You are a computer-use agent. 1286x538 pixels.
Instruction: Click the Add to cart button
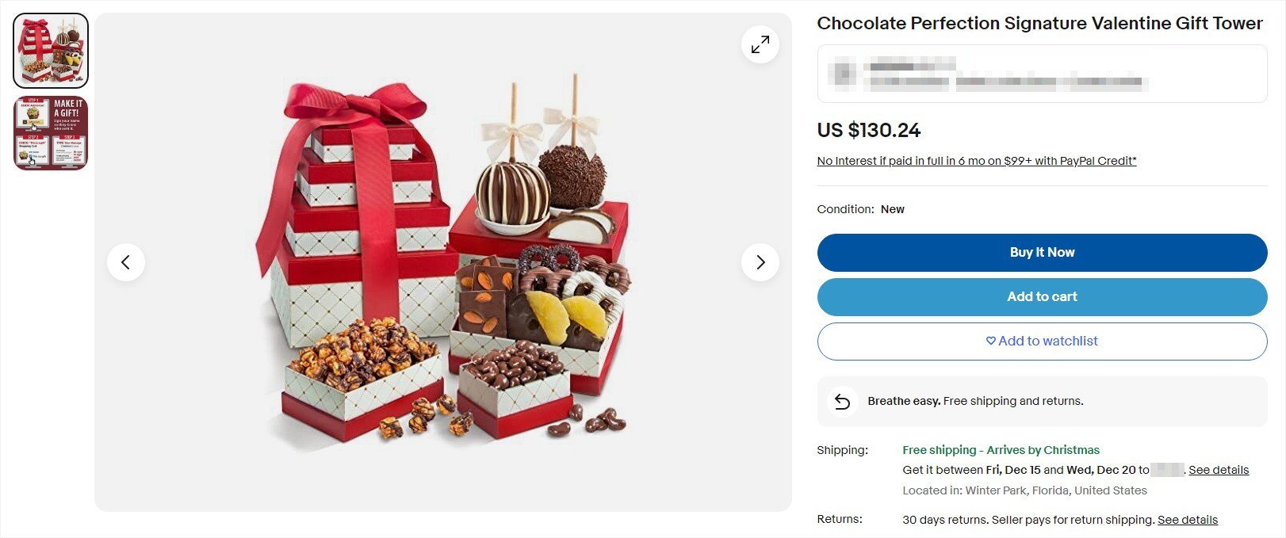(x=1041, y=296)
